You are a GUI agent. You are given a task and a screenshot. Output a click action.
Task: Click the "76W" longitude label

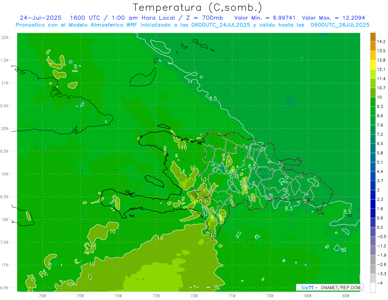tap(42, 296)
